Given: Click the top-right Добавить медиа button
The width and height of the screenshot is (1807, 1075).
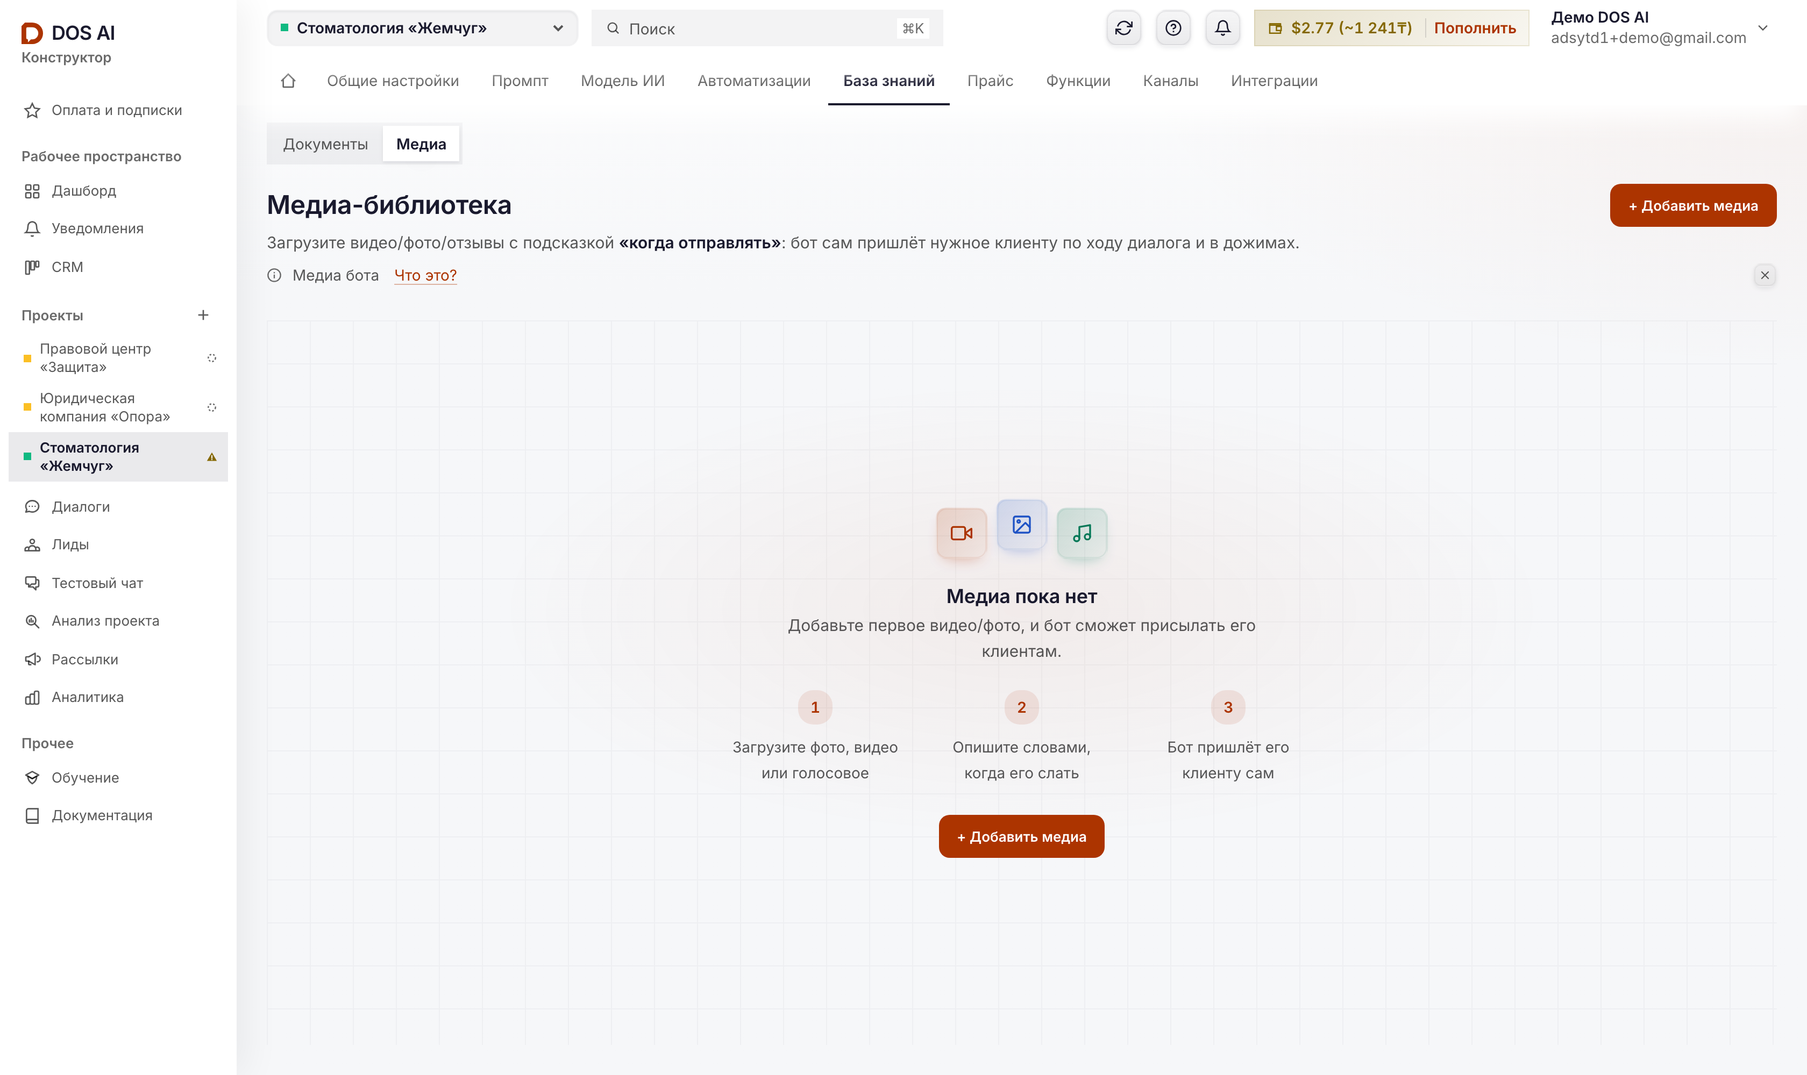Looking at the screenshot, I should click(x=1692, y=206).
